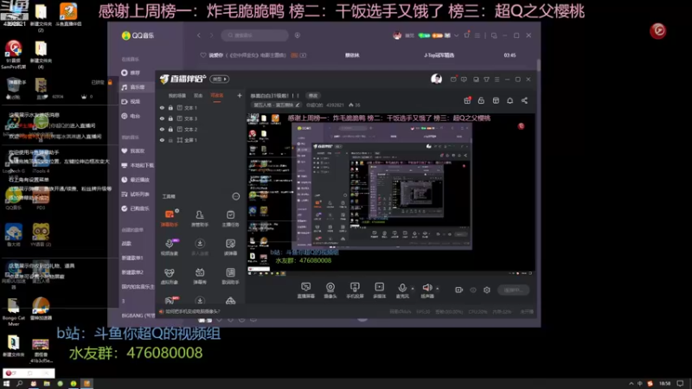This screenshot has height=389, width=692.
Task: Add a new scene with plus button
Action: [240, 95]
